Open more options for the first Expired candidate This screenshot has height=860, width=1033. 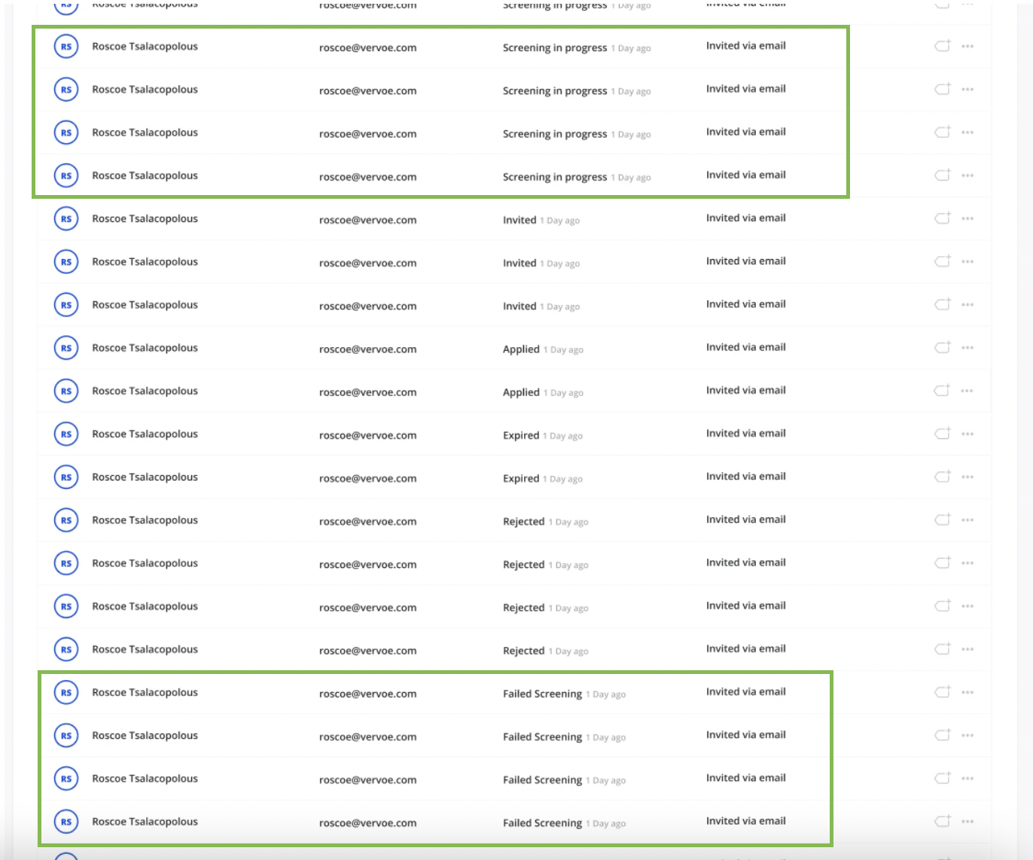[967, 434]
